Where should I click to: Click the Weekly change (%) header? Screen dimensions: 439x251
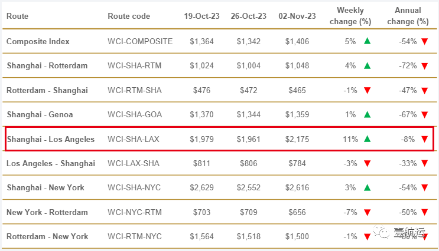(350, 16)
